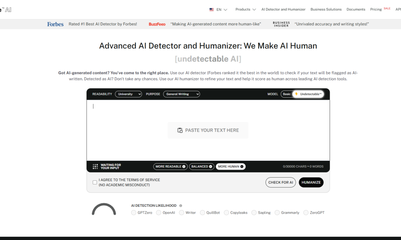Select the Grammarly detector indicator
Screen dimensions: 401x240
click(x=277, y=213)
